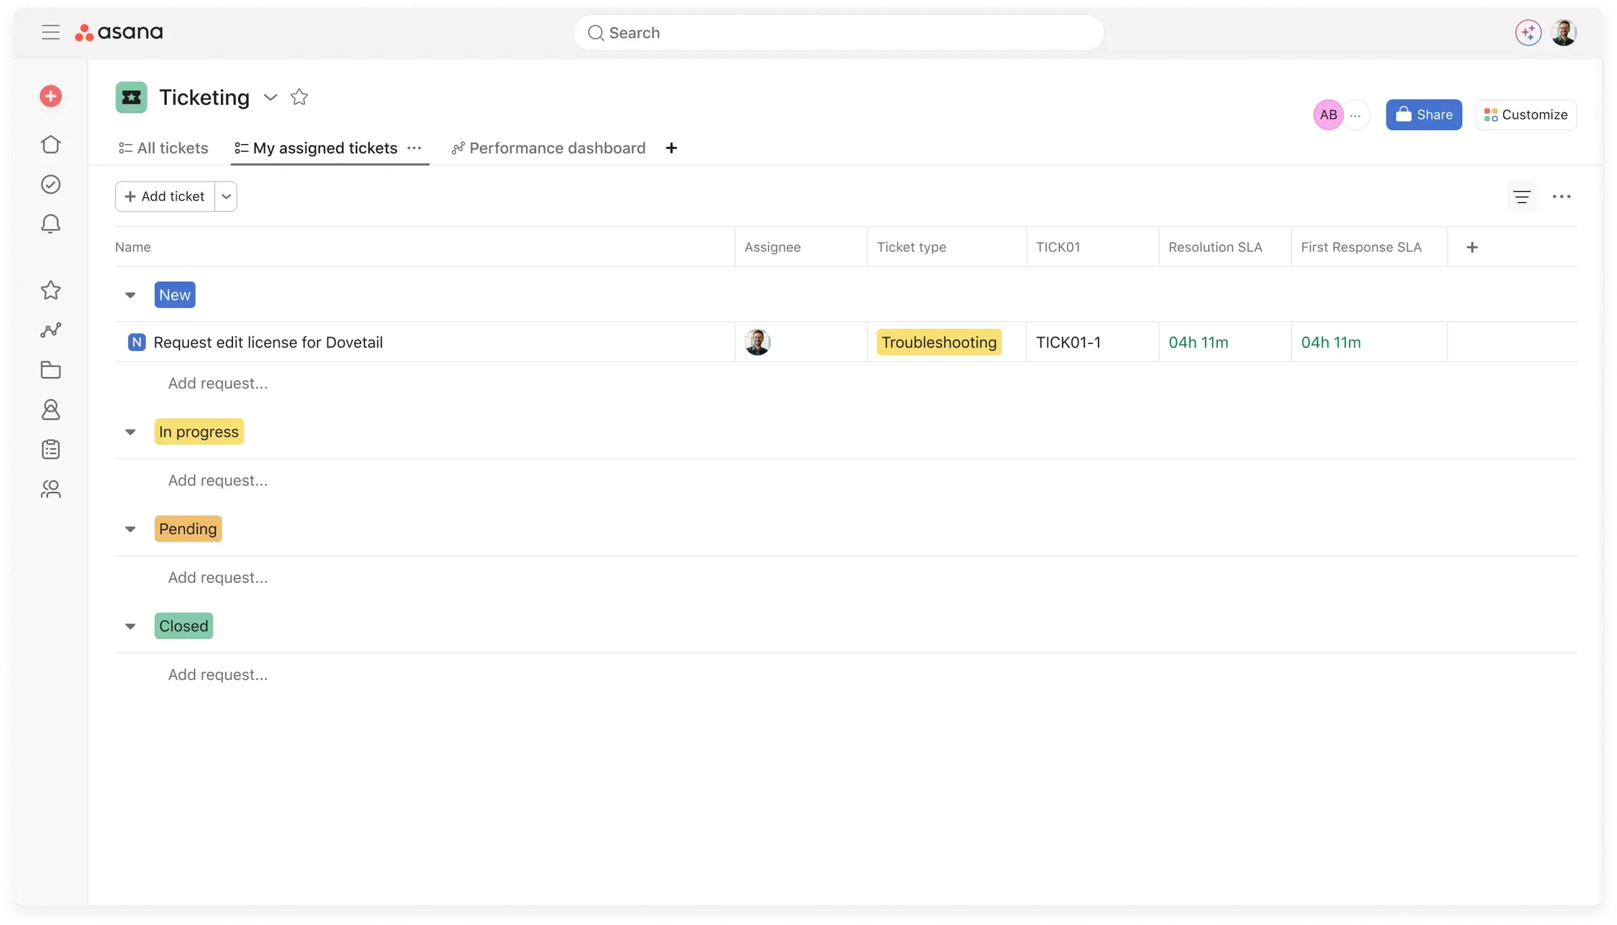Click the Ticketing project title
Screen dimensions: 1617x925
204,97
